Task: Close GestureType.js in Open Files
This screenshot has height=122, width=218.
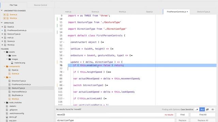Action: coord(2,34)
